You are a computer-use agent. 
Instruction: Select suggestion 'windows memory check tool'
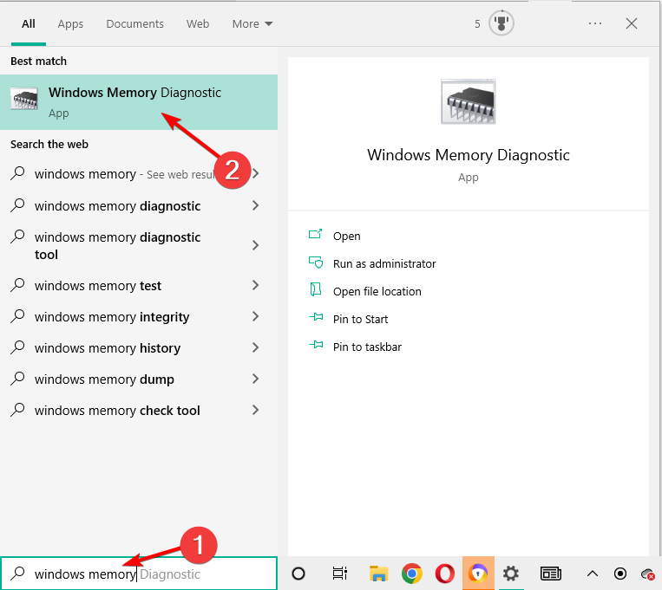click(x=117, y=411)
